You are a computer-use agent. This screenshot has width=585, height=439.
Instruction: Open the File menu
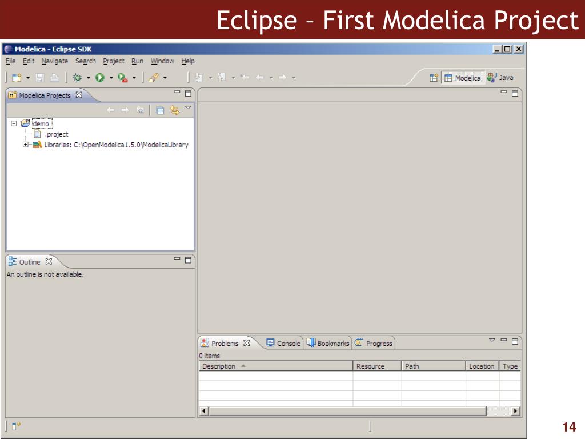[x=10, y=61]
